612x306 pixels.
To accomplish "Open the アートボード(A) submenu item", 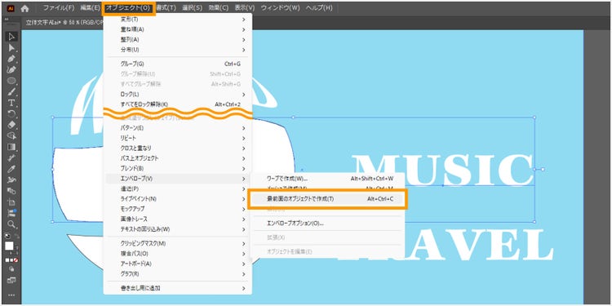I will point(178,264).
